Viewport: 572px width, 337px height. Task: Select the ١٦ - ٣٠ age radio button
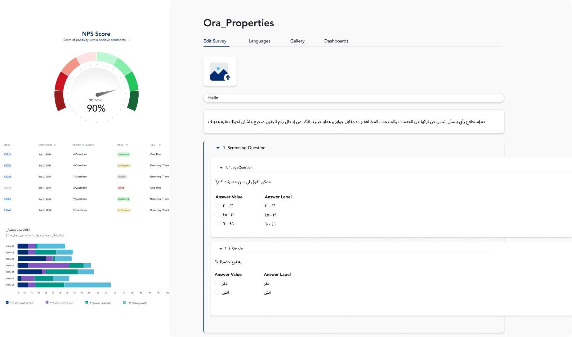coord(218,205)
